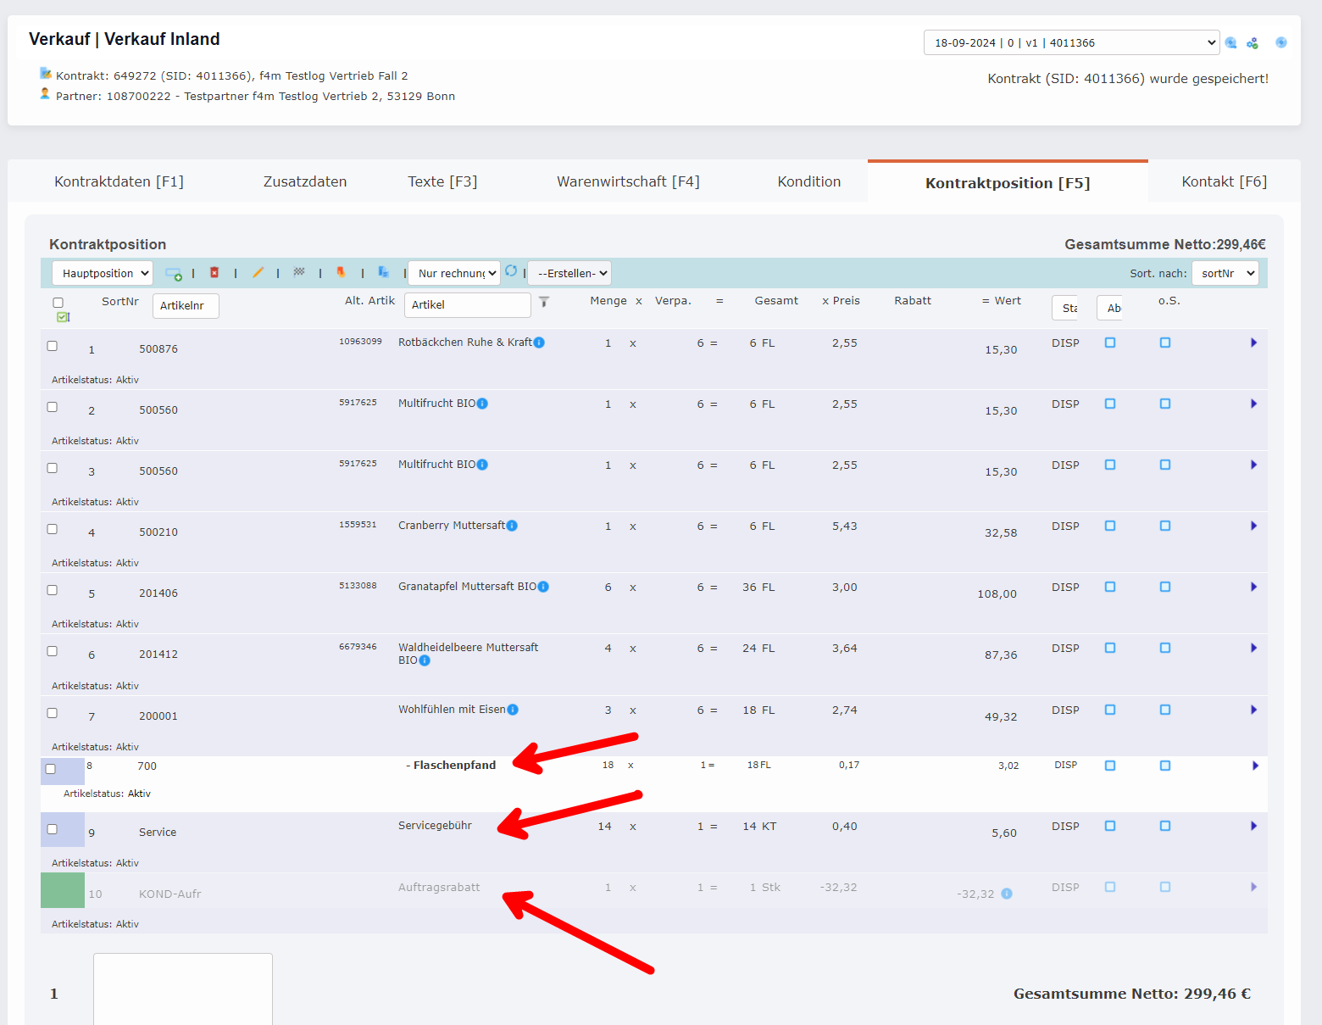
Task: Select the checkbox for position 5 article 201406
Action: pos(53,590)
